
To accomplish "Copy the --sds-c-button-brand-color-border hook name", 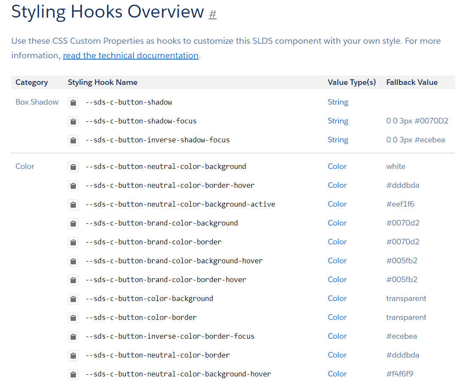I will coord(73,242).
